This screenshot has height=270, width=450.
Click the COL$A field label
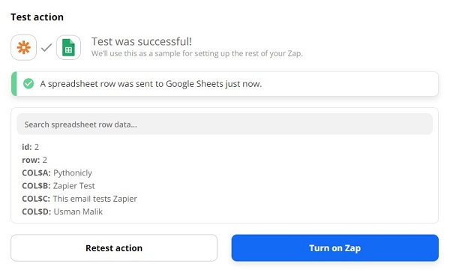tap(36, 172)
